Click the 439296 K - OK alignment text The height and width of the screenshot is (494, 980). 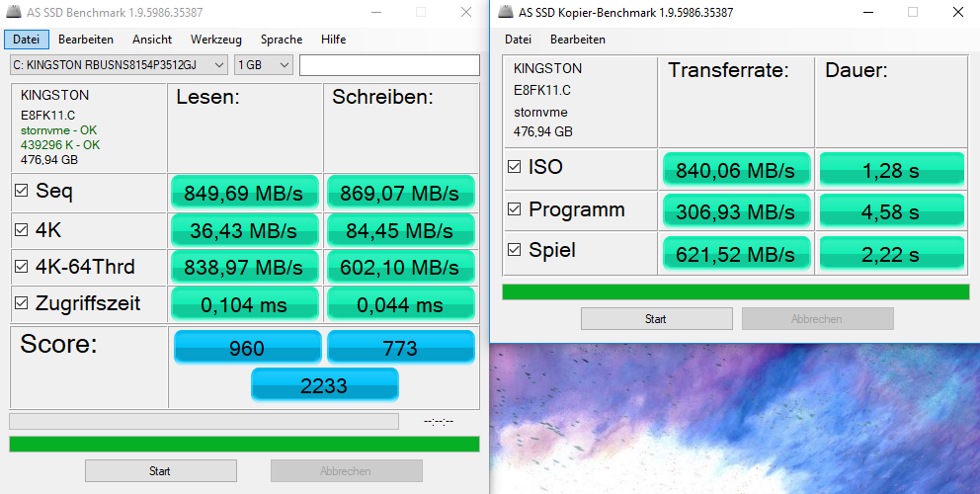pos(60,144)
